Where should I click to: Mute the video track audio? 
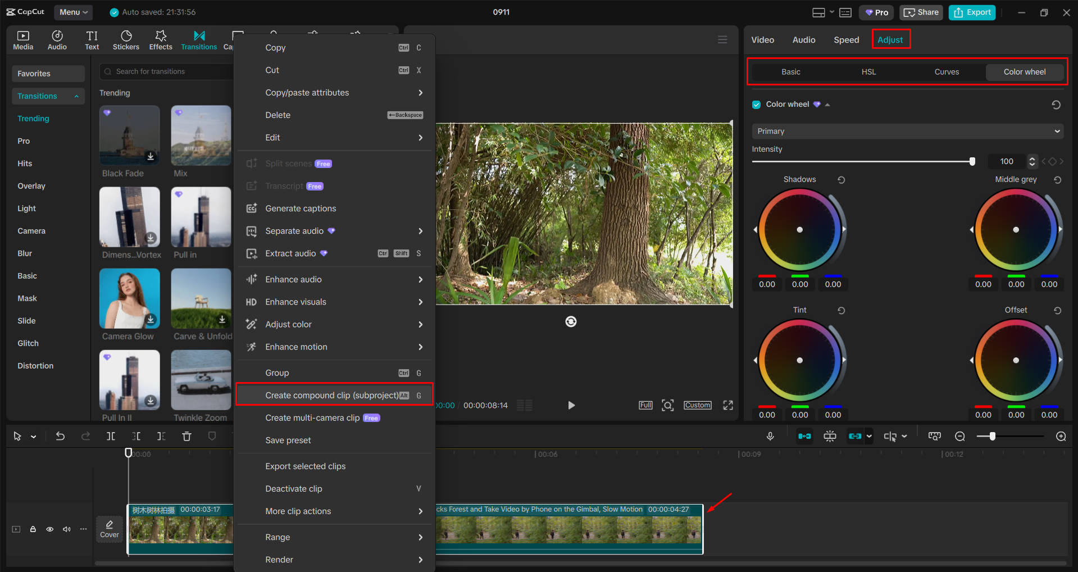66,529
